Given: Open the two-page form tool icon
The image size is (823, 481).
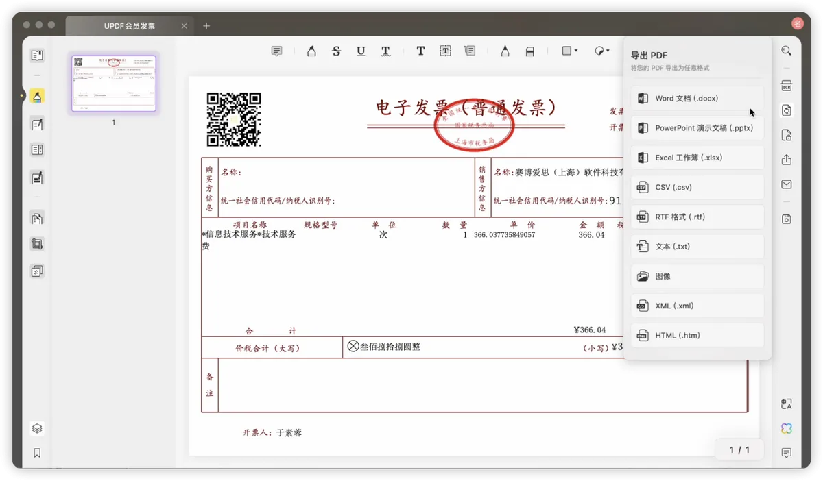Looking at the screenshot, I should point(37,150).
